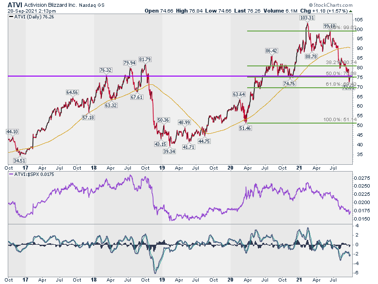Click the 57.18 price label
This screenshot has width=378, height=284.
point(88,118)
